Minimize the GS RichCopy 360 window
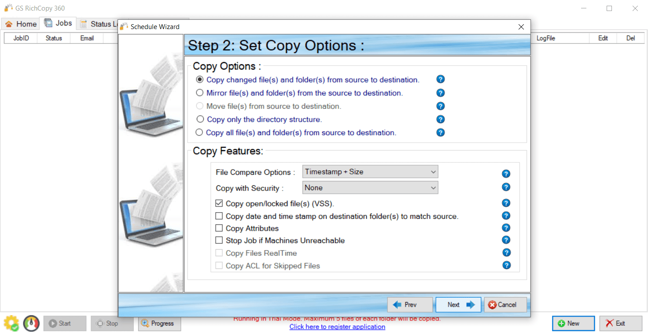 [583, 8]
